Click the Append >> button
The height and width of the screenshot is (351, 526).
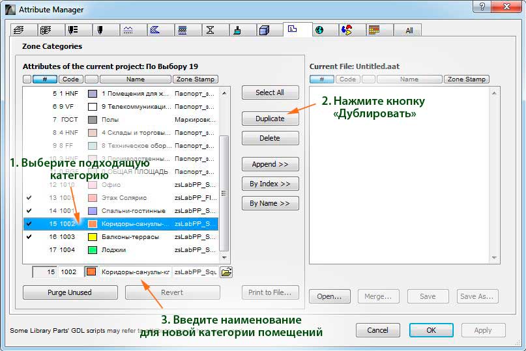270,164
